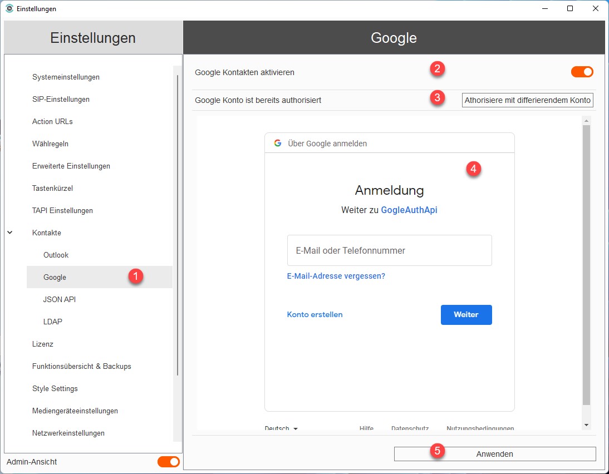Select Wählregeln in the sidebar
The image size is (609, 474).
(x=50, y=144)
